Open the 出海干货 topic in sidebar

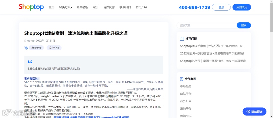pyautogui.click(x=186, y=109)
